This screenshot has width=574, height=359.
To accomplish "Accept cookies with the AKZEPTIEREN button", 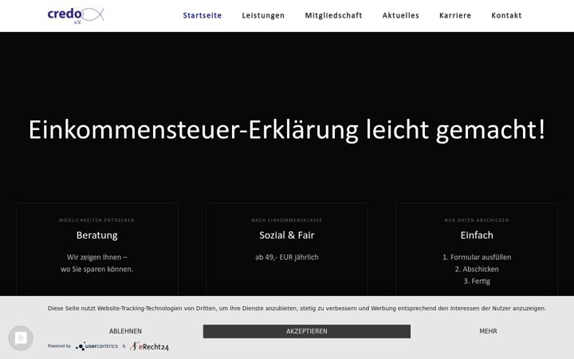I will pyautogui.click(x=307, y=331).
